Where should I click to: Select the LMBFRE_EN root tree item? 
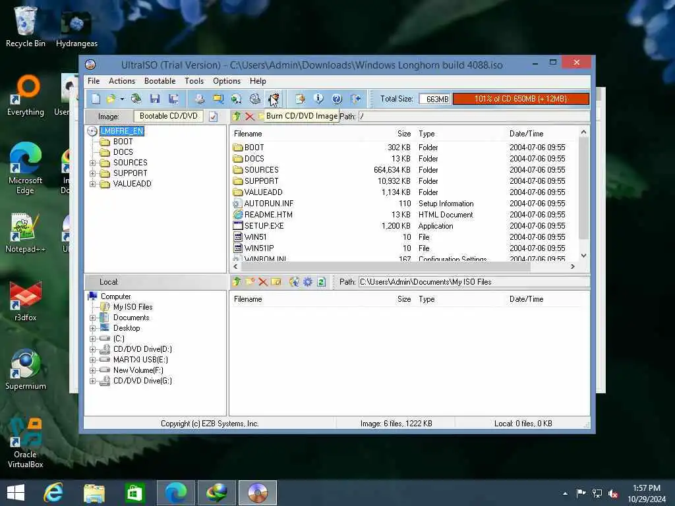[x=122, y=131]
